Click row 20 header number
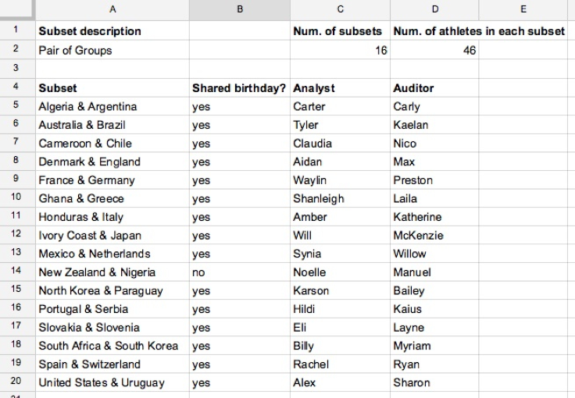The width and height of the screenshot is (575, 398). tap(16, 382)
